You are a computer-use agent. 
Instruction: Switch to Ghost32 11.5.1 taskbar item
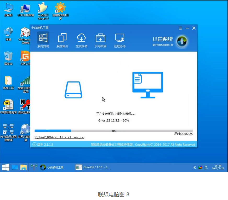click(x=93, y=167)
